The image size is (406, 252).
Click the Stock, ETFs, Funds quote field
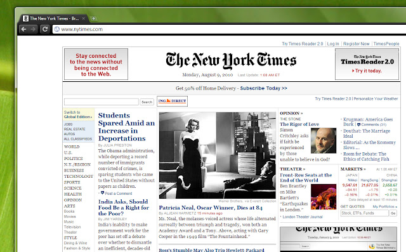[x=364, y=213]
